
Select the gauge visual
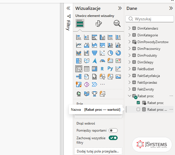[102, 61]
